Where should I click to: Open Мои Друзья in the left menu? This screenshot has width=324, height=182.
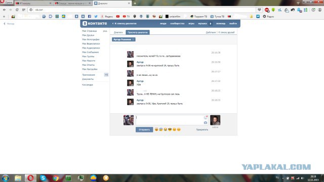click(88, 35)
